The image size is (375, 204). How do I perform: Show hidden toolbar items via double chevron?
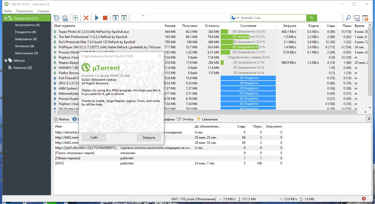coord(143,16)
